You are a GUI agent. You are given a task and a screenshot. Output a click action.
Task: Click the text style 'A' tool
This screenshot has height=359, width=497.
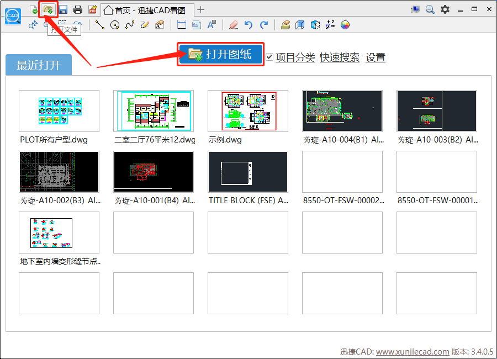pyautogui.click(x=212, y=25)
